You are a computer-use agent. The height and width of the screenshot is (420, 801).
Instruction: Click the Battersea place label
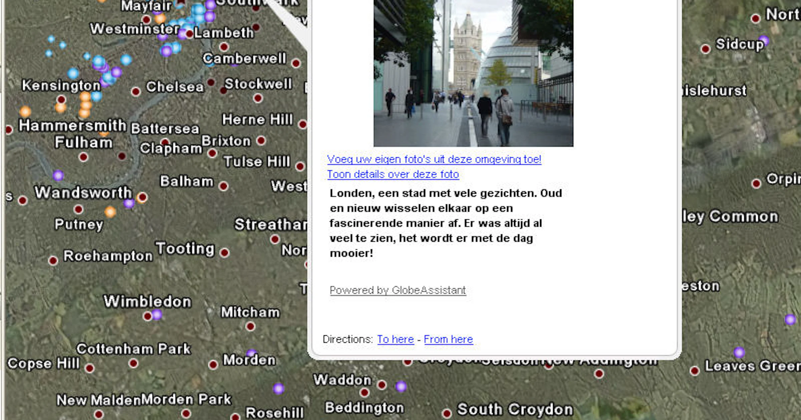point(165,129)
